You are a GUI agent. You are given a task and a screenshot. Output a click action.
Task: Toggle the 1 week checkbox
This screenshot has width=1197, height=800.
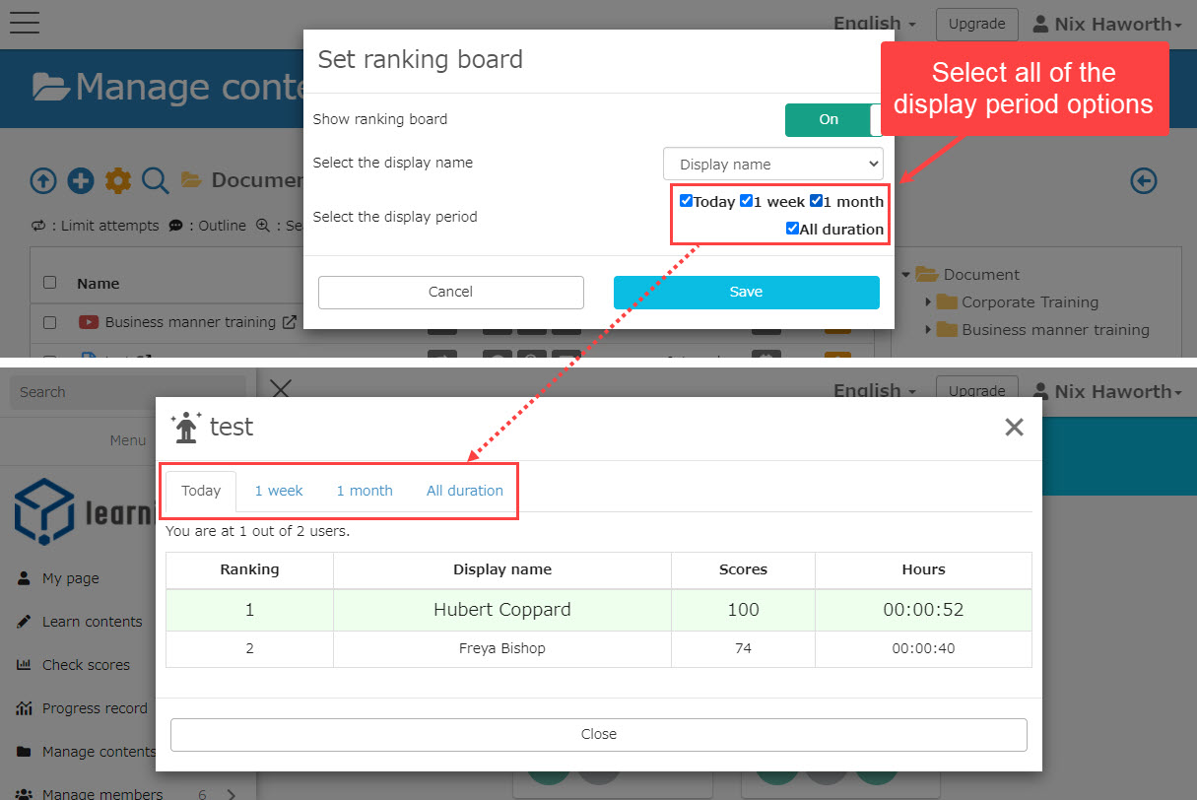pyautogui.click(x=746, y=201)
